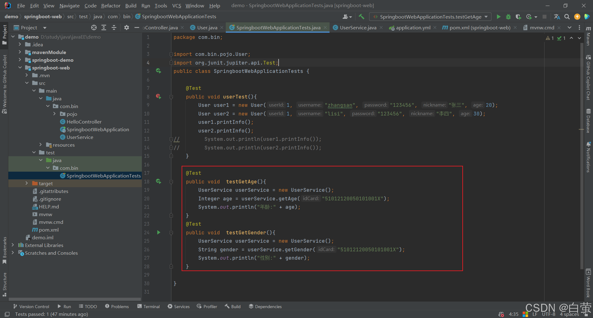This screenshot has height=318, width=593.
Task: Switch to the UserService.java tab
Action: coord(358,27)
